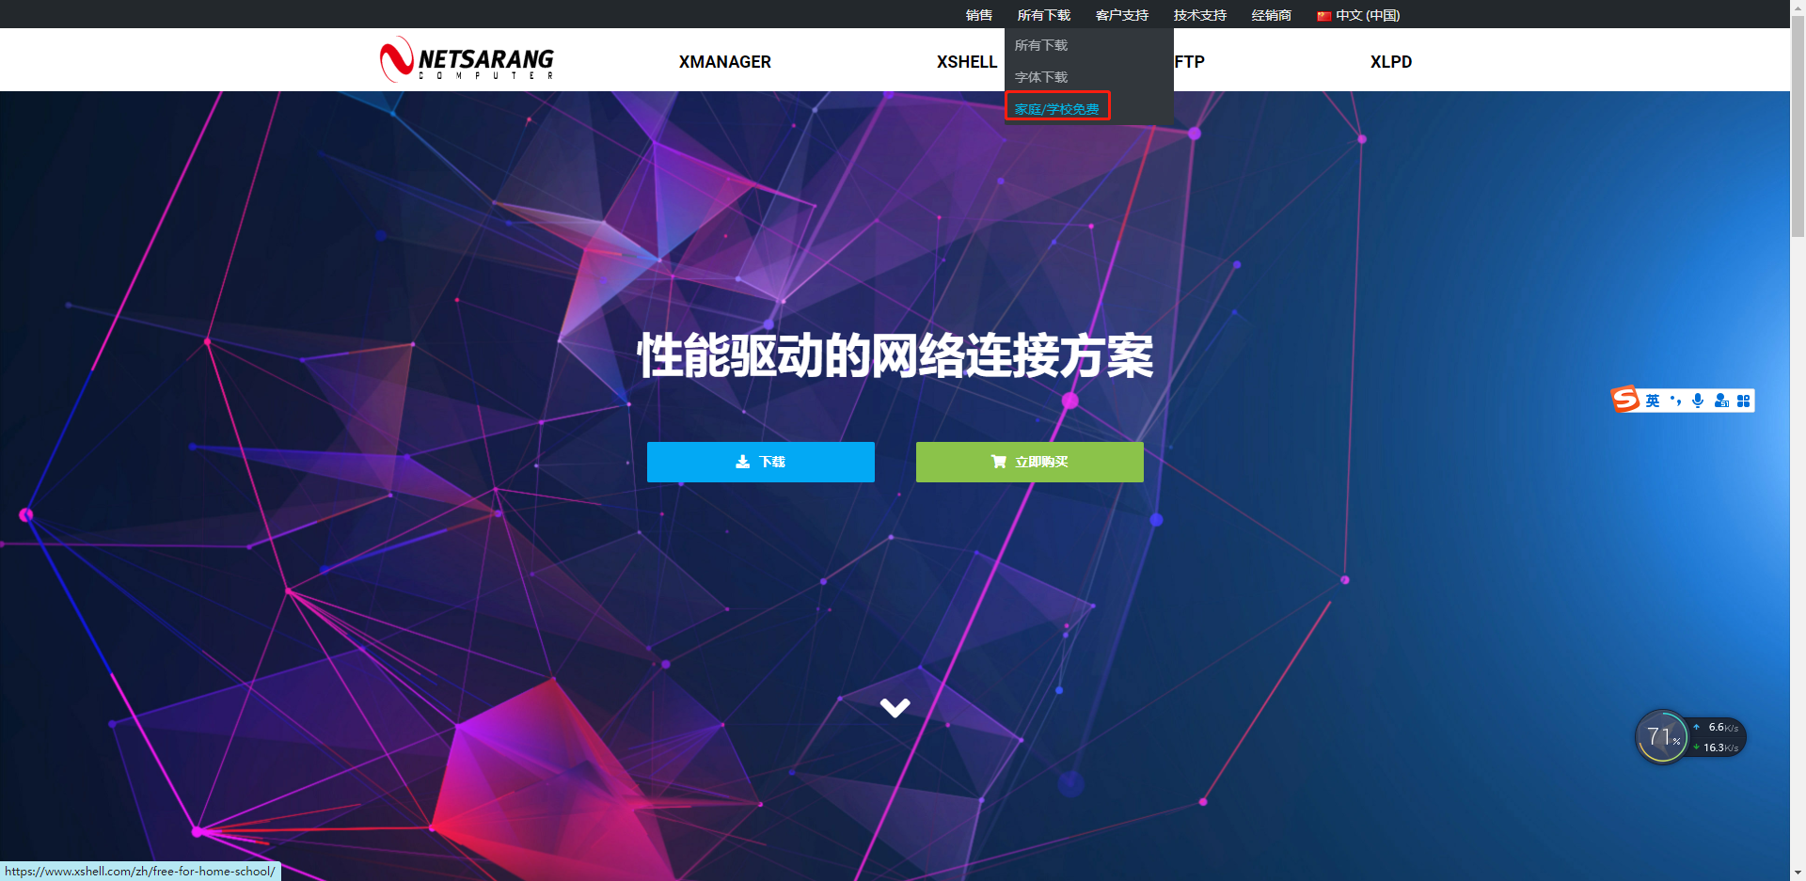Switch language via 中文 (中国) flag option
This screenshot has width=1806, height=881.
(x=1358, y=15)
